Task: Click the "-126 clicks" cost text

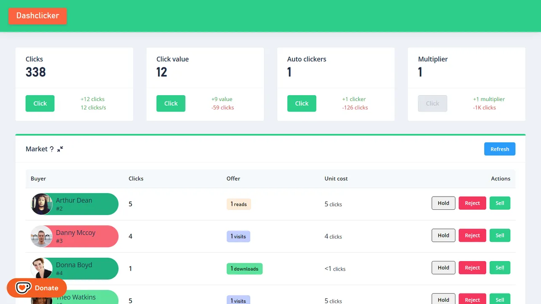Action: [355, 108]
